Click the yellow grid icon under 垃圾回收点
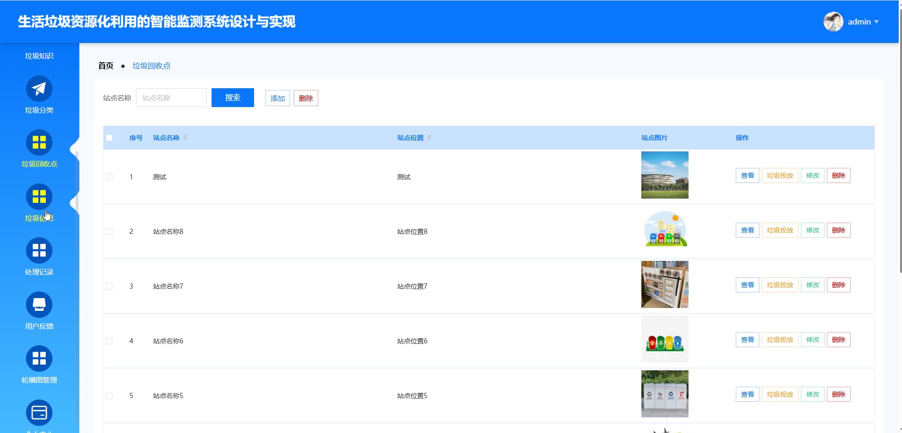Viewport: 902px width, 433px height. point(39,197)
